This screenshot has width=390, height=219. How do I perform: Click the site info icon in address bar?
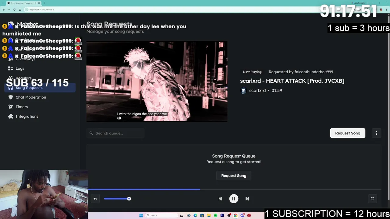[27, 9]
